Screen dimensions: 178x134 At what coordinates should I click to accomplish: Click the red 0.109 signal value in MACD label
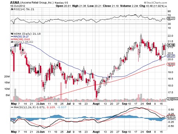pos(51,107)
